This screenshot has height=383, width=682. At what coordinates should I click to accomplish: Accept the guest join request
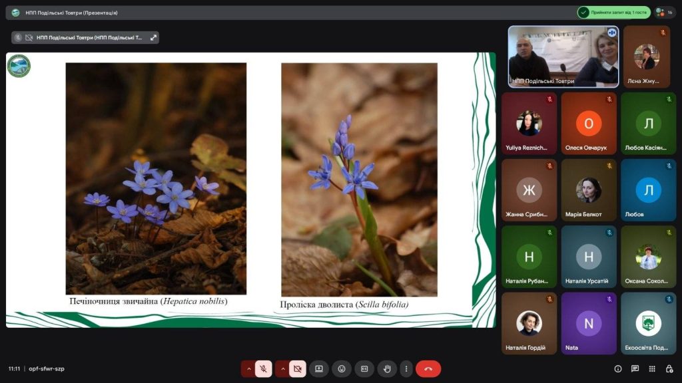(613, 12)
